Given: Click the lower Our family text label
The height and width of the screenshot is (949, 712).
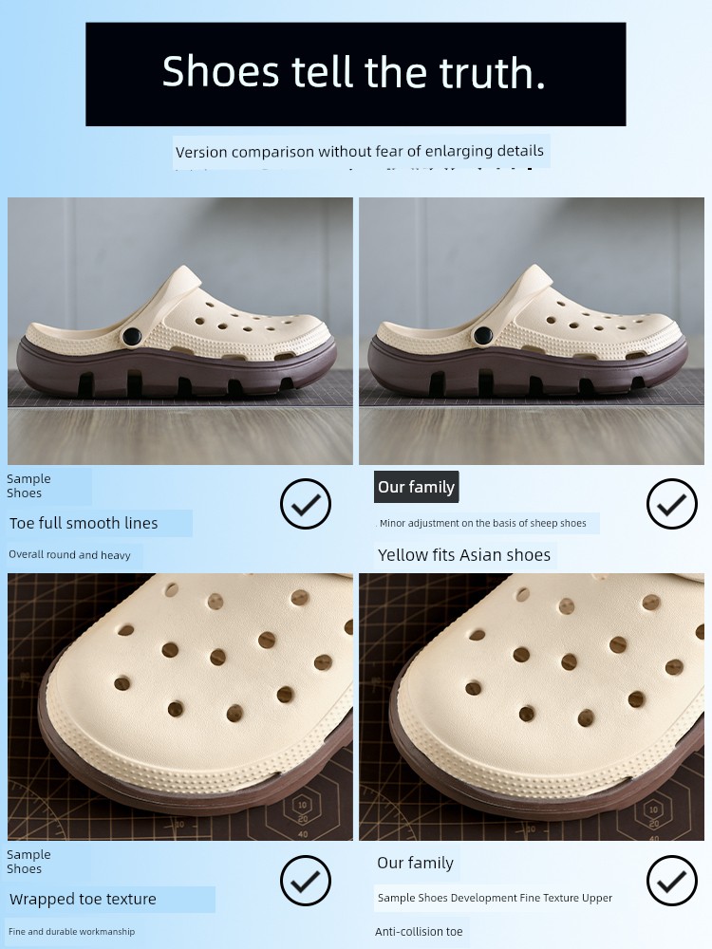Looking at the screenshot, I should pyautogui.click(x=416, y=863).
